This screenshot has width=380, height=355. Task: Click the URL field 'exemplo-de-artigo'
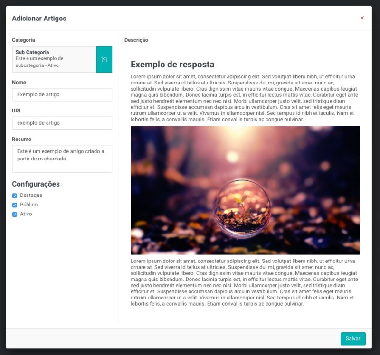point(62,123)
